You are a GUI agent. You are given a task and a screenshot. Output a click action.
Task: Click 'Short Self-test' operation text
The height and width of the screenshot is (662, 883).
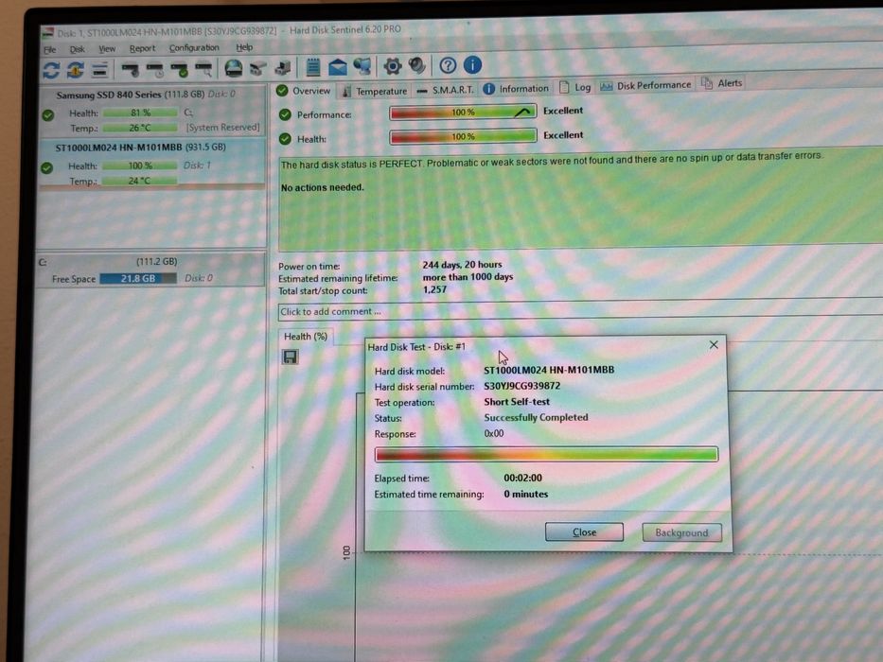click(517, 401)
